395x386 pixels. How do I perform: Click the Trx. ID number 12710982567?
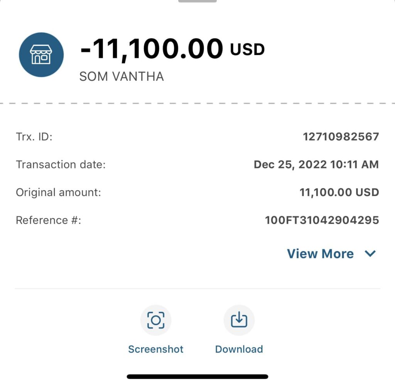(341, 136)
